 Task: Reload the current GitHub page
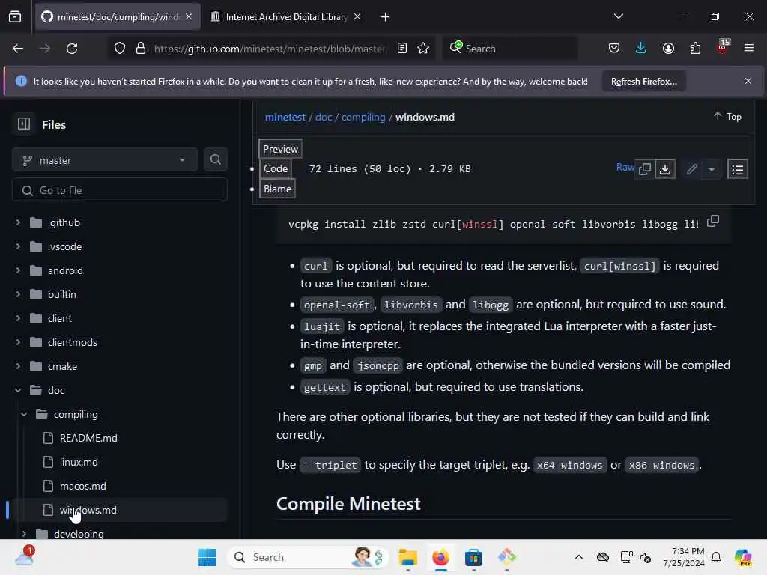pos(72,49)
